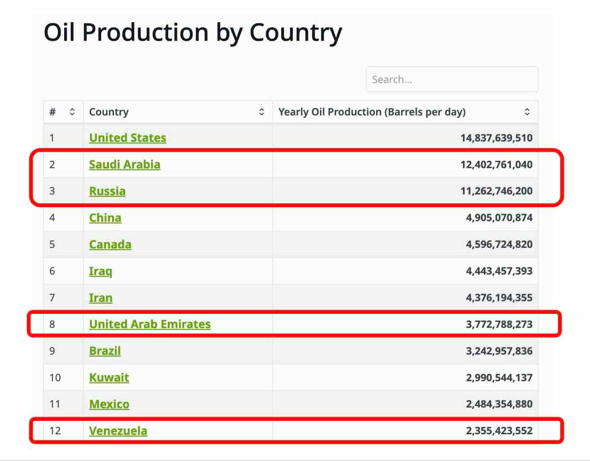Sort by Yearly Oil Production arrows
The height and width of the screenshot is (461, 590).
pos(527,112)
